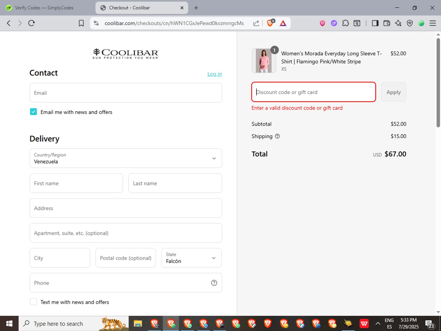This screenshot has width=441, height=331.
Task: Open the green globe profile icon
Action: 421,23
